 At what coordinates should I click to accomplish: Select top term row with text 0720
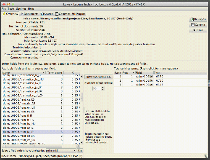tap(160, 80)
